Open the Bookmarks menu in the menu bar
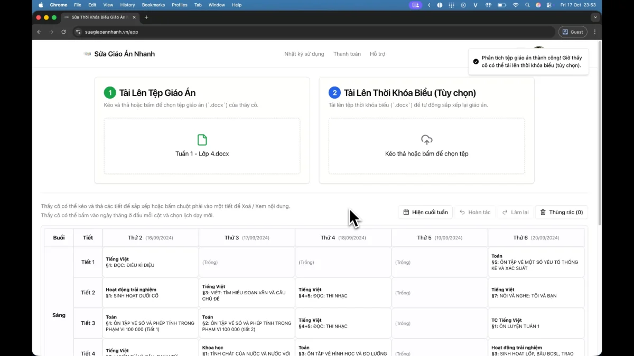 [153, 5]
